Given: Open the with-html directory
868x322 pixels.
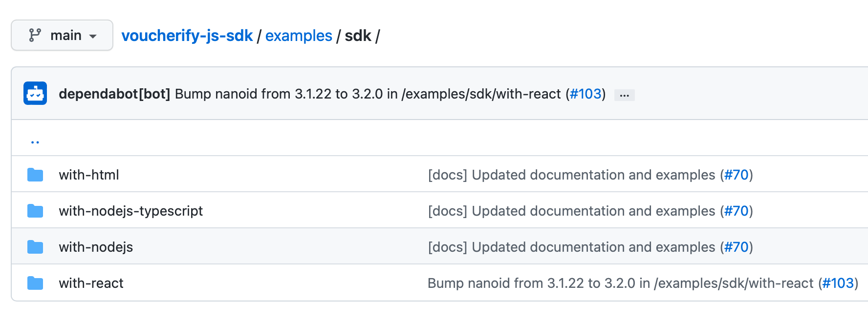Looking at the screenshot, I should point(89,175).
